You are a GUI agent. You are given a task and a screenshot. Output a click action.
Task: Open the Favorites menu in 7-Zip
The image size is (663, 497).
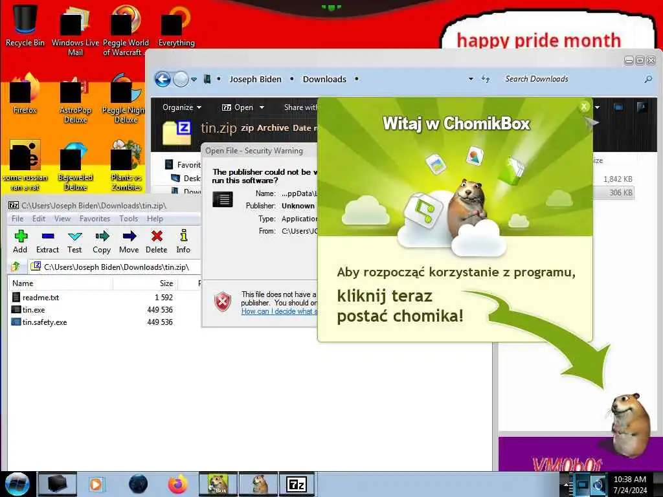95,219
